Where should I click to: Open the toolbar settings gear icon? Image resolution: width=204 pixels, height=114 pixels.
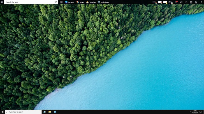point(2,2)
